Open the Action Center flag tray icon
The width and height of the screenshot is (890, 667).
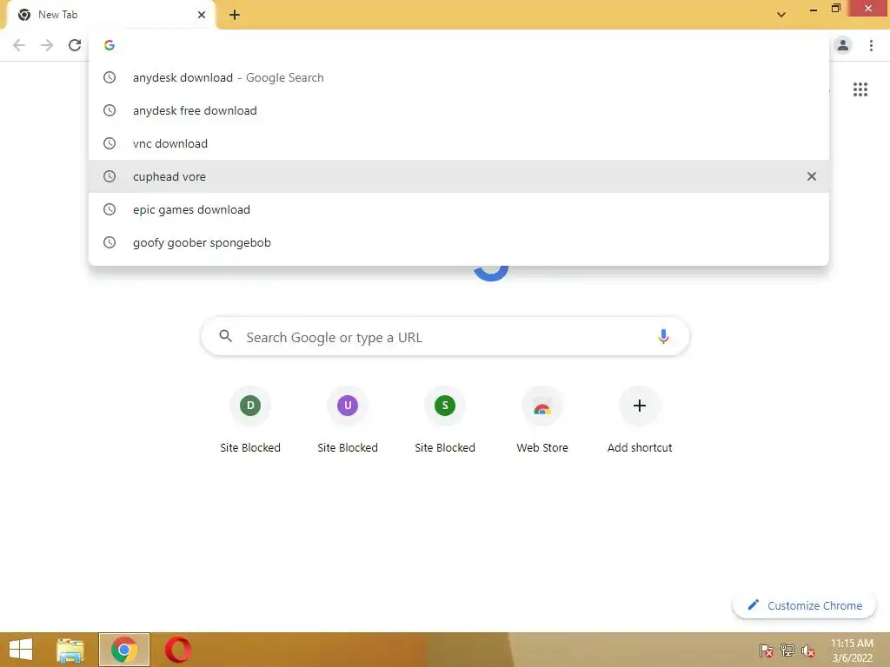click(767, 650)
